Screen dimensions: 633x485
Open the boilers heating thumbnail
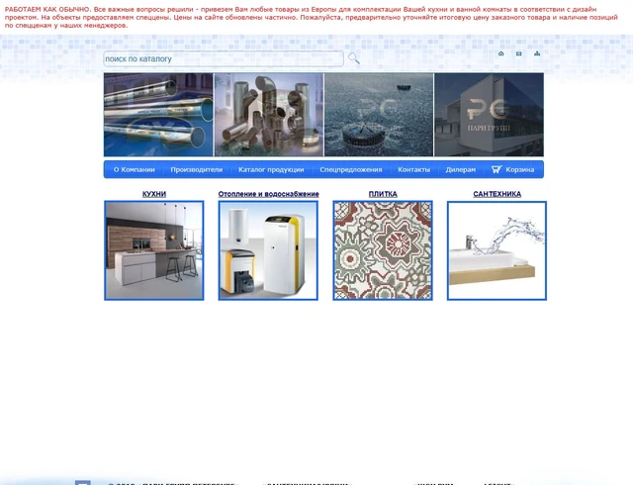(x=268, y=250)
